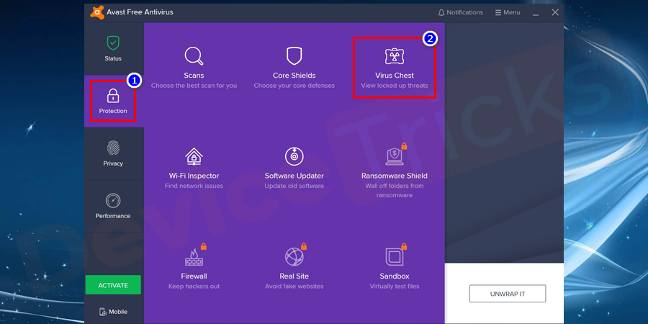Launch the Wi-Fi Inspector house icon
This screenshot has width=648, height=324.
coord(194,156)
